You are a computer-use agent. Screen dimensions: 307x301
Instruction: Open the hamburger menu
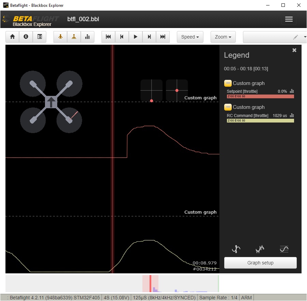289,19
